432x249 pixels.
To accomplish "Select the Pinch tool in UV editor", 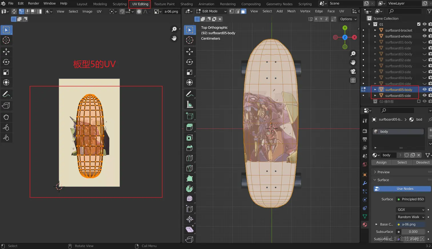I will pyautogui.click(x=6, y=138).
